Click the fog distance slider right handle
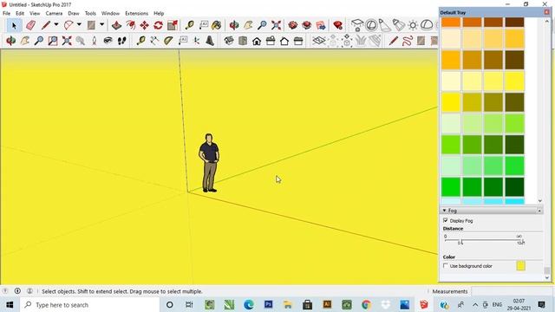Image resolution: width=555 pixels, height=312 pixels. pyautogui.click(x=522, y=242)
